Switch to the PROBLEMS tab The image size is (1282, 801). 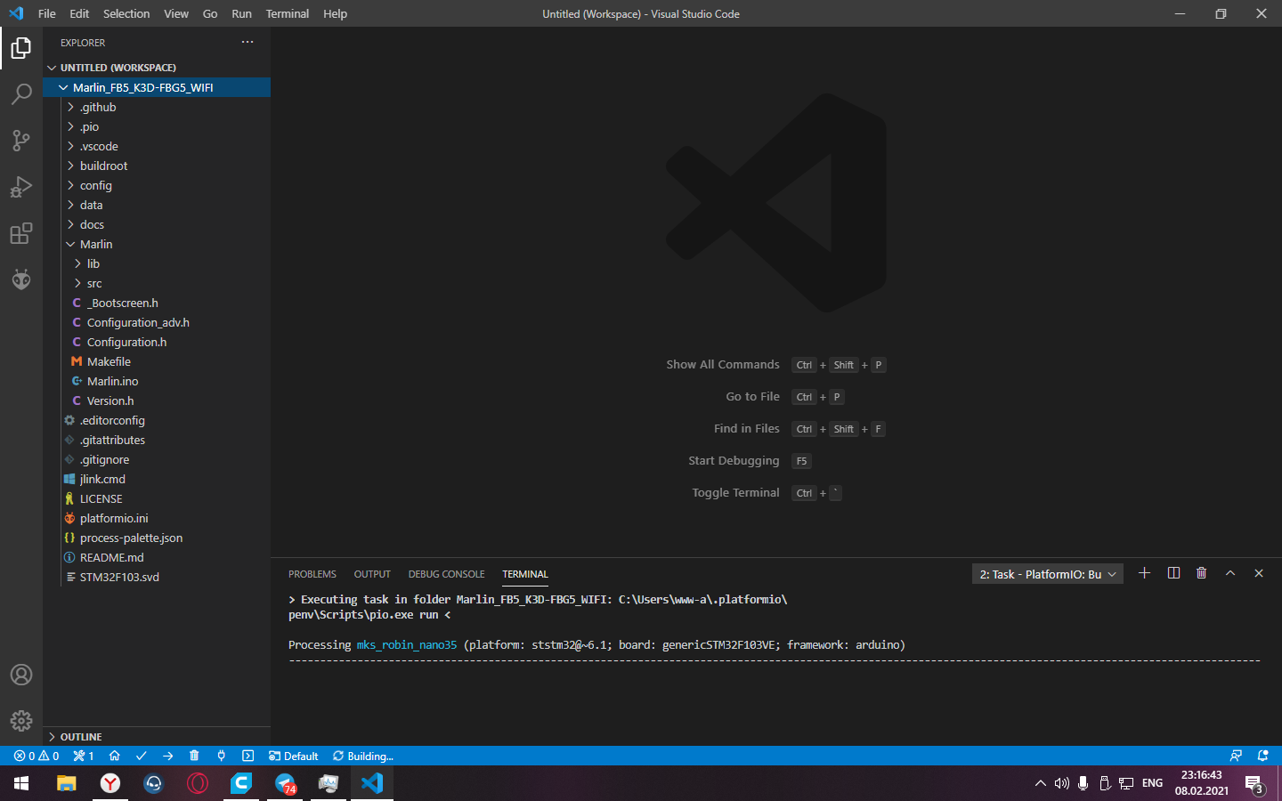pyautogui.click(x=312, y=574)
